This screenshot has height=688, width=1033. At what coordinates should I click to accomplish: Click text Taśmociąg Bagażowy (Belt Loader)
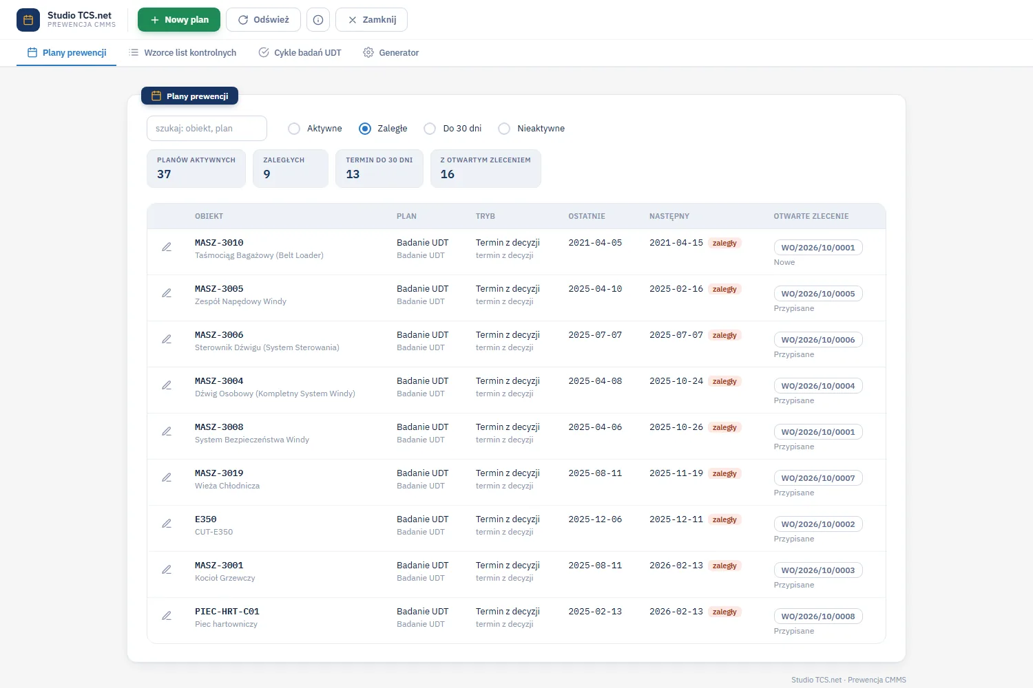click(259, 255)
